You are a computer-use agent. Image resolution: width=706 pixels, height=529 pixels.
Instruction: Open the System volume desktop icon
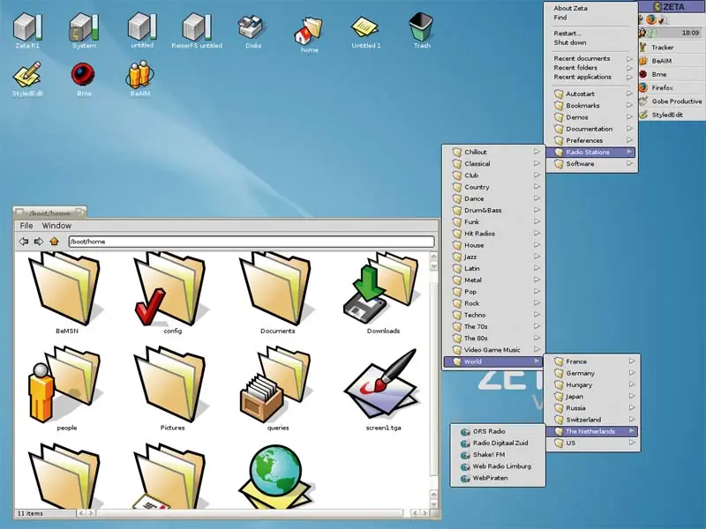84,28
